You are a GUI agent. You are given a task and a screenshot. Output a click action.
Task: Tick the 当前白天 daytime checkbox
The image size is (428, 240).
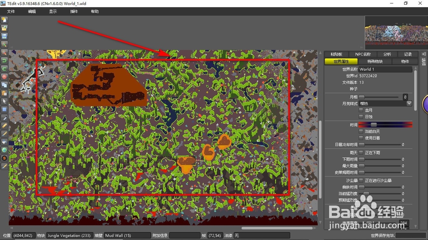pyautogui.click(x=361, y=131)
